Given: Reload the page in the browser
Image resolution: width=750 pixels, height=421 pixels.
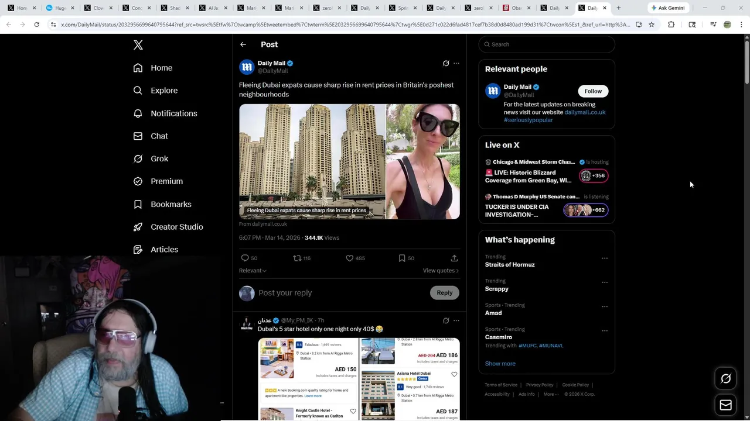Looking at the screenshot, I should tap(36, 25).
